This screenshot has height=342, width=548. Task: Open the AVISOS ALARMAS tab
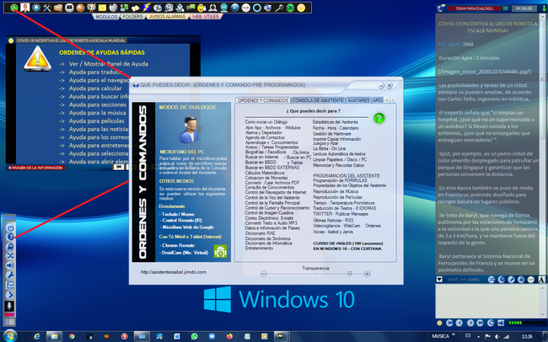168,16
